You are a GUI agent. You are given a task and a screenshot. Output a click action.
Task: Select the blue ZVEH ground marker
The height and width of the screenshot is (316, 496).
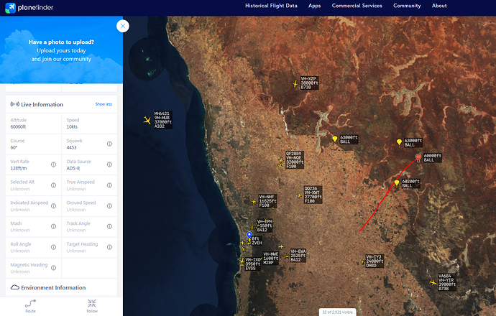click(249, 235)
